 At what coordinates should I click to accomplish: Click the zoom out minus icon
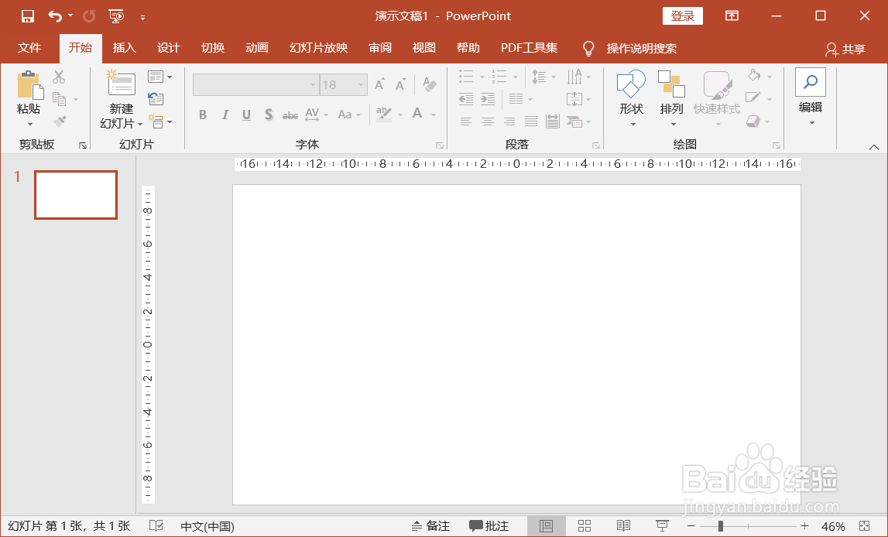click(x=691, y=526)
